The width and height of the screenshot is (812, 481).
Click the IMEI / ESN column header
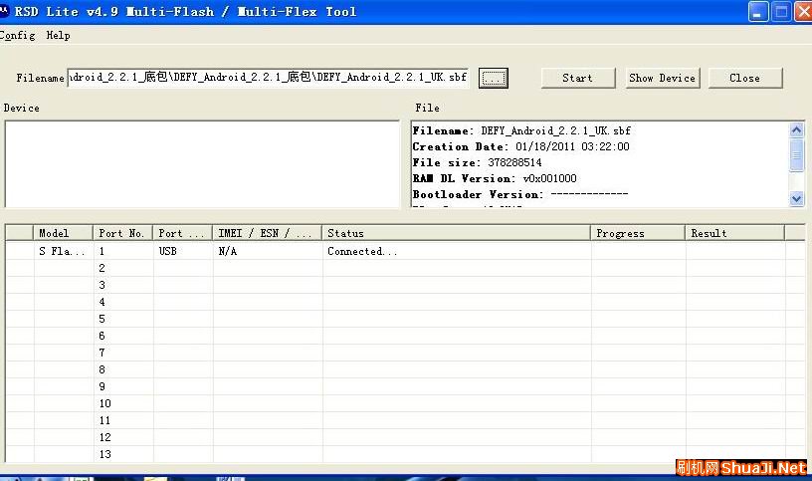[x=267, y=233]
